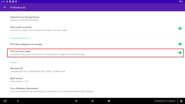Go back using the Preferences arrow
This screenshot has width=185, height=104.
coord(5,7)
